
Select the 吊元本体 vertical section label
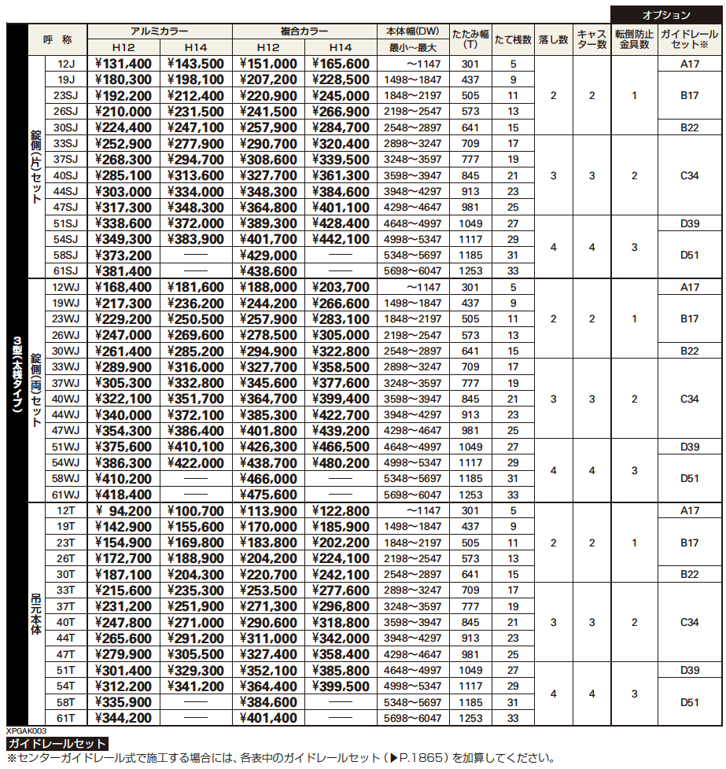35,615
